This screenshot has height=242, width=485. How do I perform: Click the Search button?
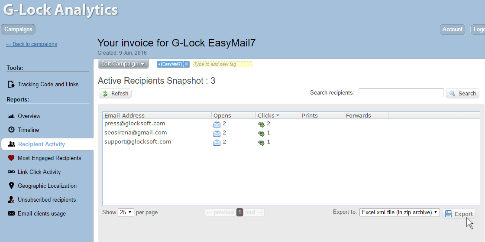(462, 94)
